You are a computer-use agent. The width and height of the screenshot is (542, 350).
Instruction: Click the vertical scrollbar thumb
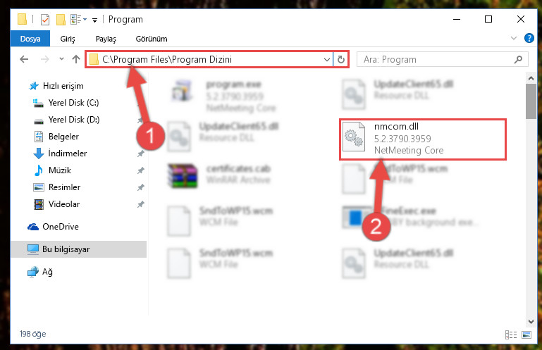coord(531,101)
